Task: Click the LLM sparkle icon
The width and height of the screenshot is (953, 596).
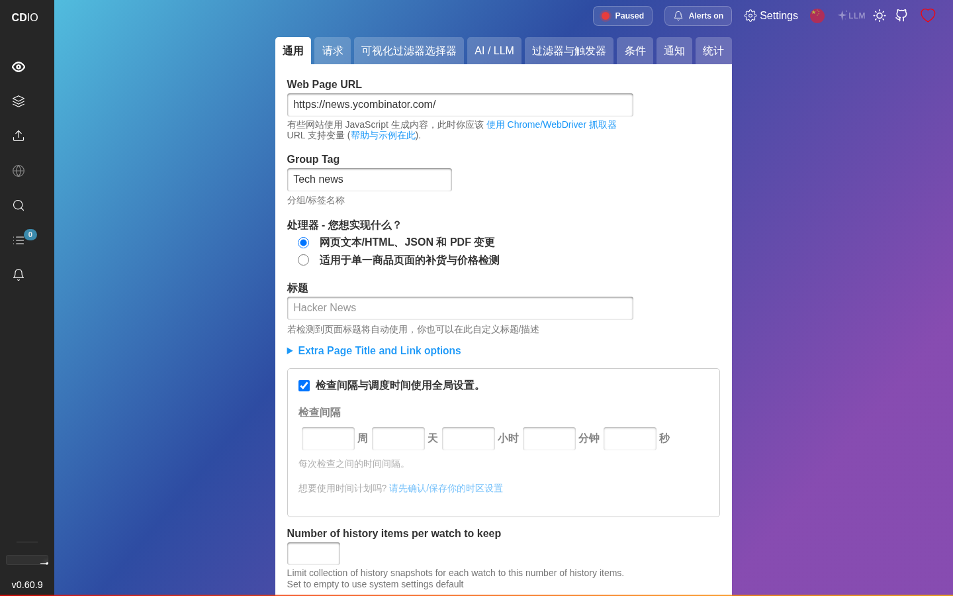Action: click(851, 16)
